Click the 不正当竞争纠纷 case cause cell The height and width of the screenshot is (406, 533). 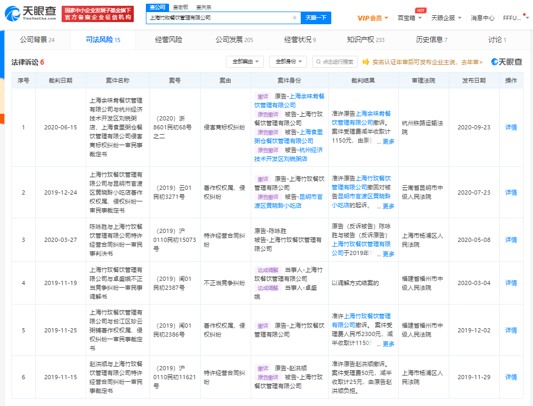click(224, 283)
